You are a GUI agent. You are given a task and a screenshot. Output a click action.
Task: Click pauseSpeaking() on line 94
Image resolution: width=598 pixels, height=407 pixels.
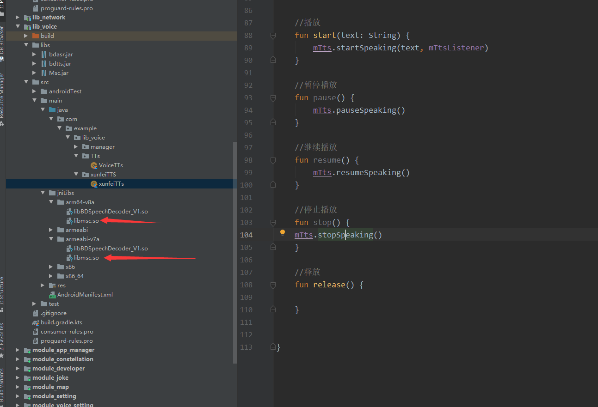coord(370,110)
